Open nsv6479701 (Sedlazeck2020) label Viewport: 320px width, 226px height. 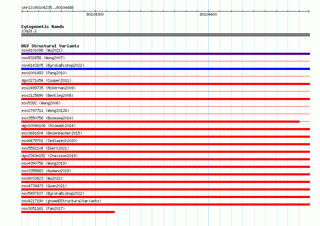50,141
